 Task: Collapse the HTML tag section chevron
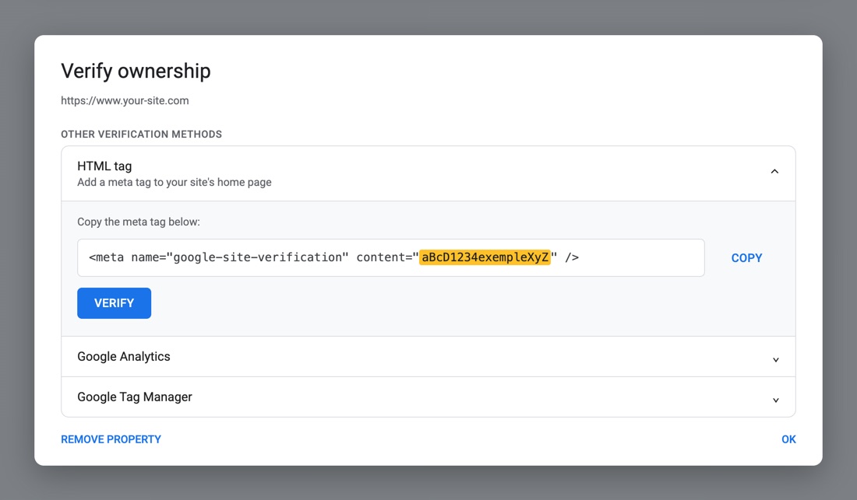774,172
